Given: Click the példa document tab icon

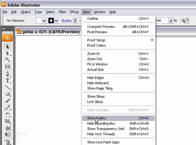Looking at the screenshot, I should (x=19, y=32).
